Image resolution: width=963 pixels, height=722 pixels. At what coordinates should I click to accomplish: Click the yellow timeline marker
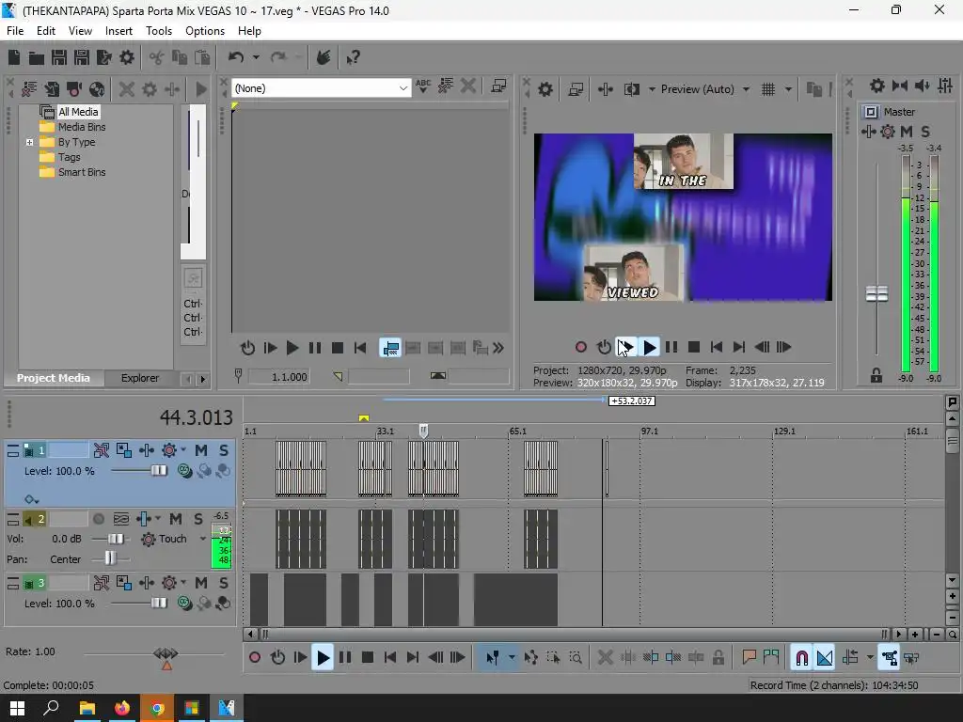[364, 418]
